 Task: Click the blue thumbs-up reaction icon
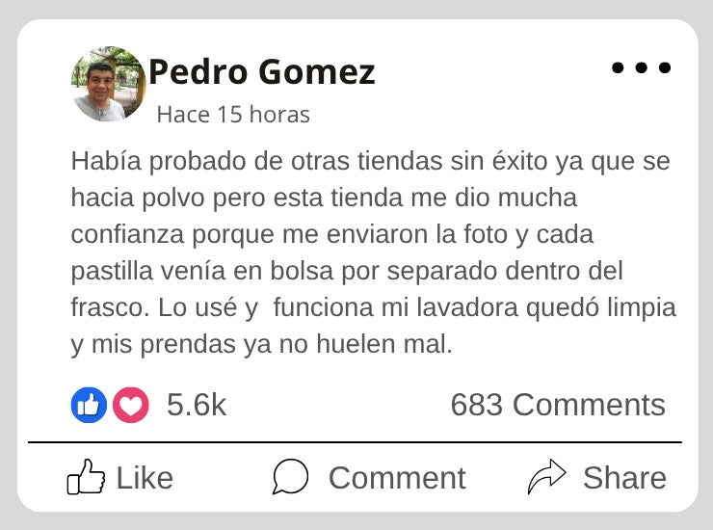point(89,406)
